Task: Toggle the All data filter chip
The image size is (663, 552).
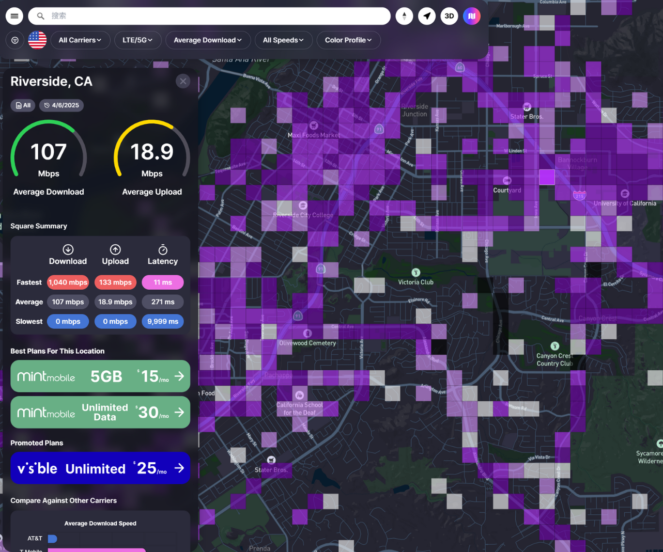Action: pyautogui.click(x=23, y=105)
